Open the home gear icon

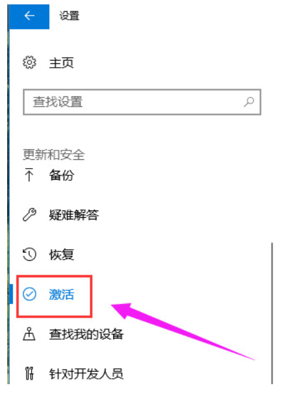30,62
